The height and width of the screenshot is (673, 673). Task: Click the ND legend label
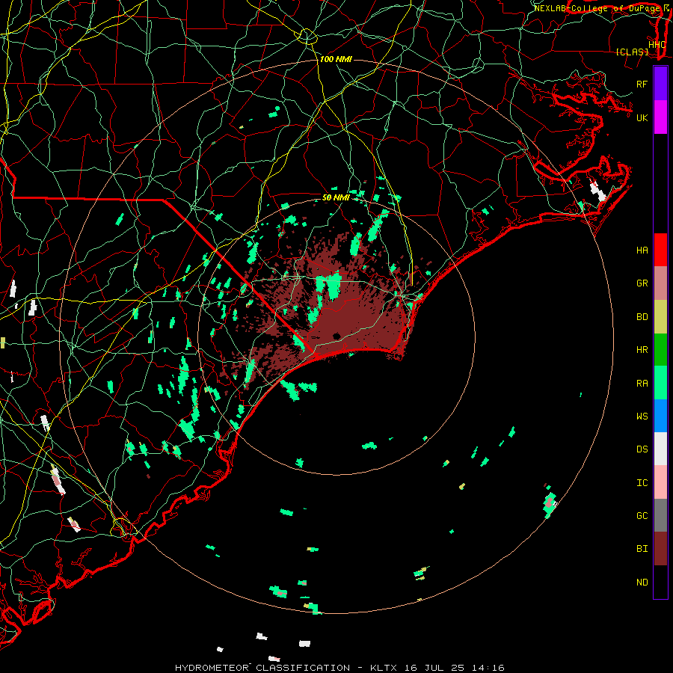642,583
